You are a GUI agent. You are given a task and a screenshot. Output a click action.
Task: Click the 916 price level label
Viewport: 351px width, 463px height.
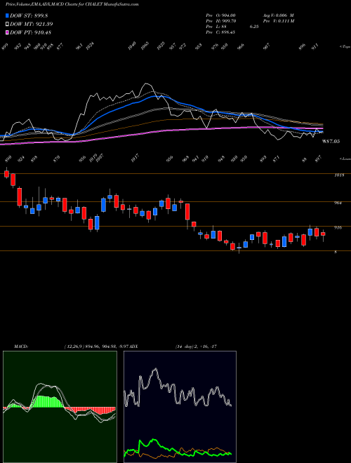click(x=338, y=228)
